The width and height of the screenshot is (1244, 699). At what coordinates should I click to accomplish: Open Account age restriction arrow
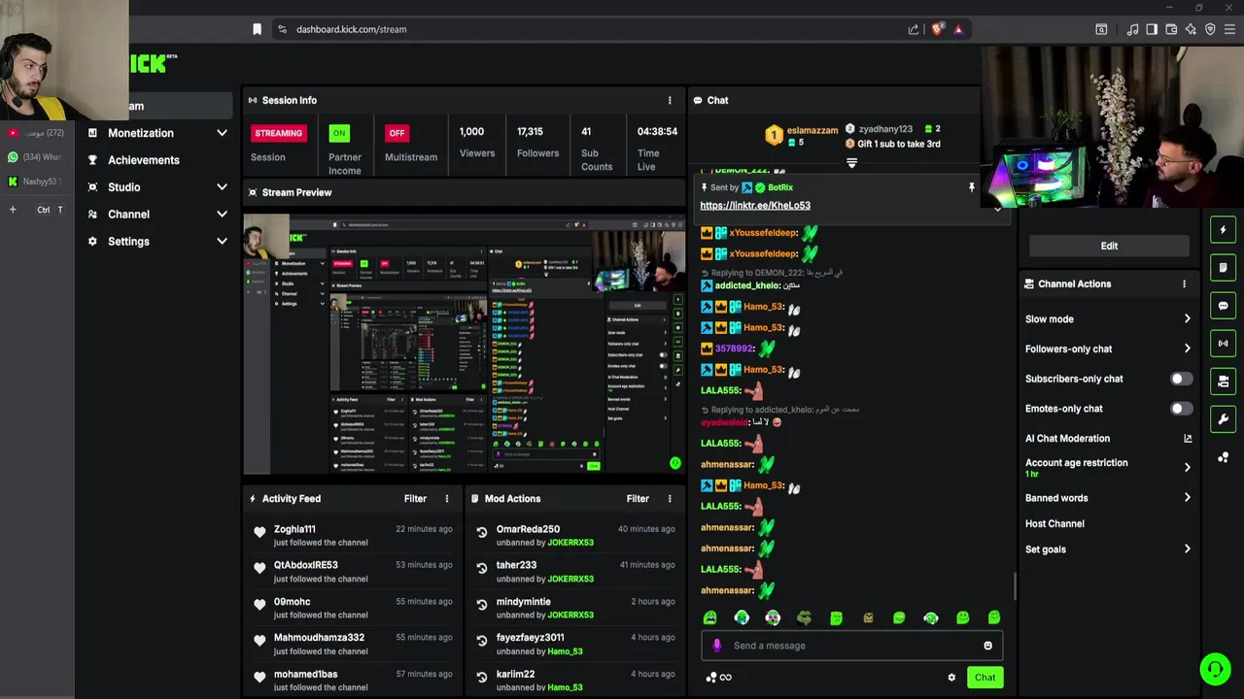1187,467
